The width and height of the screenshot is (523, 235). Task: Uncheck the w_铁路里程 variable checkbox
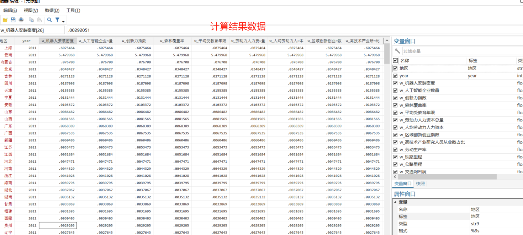click(395, 157)
